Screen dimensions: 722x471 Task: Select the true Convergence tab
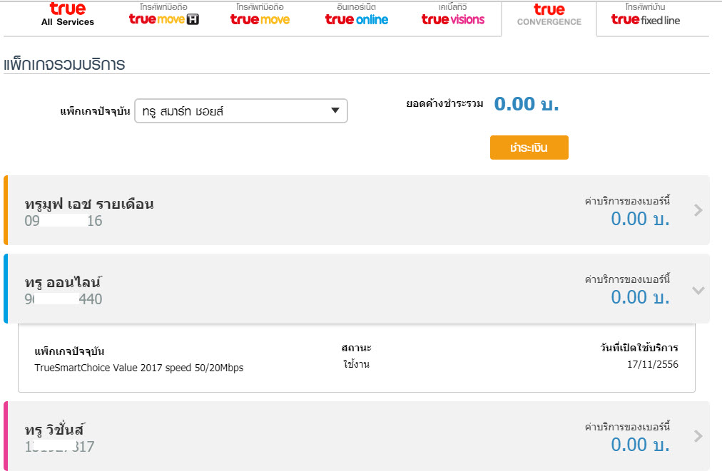click(549, 15)
